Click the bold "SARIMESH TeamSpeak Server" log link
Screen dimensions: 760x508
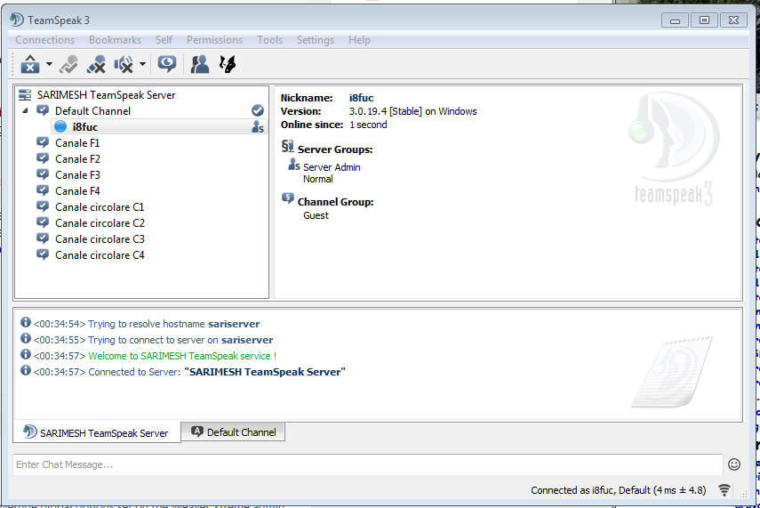[265, 372]
